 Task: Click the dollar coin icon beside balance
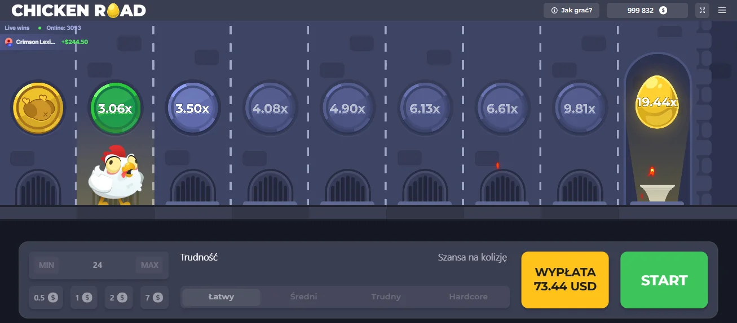tap(663, 10)
